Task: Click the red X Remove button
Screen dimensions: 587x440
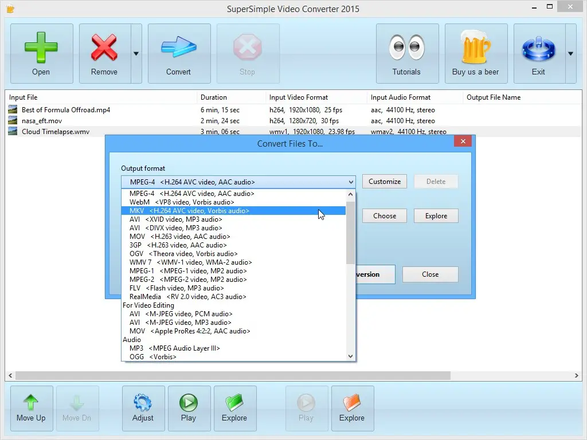Action: 105,53
